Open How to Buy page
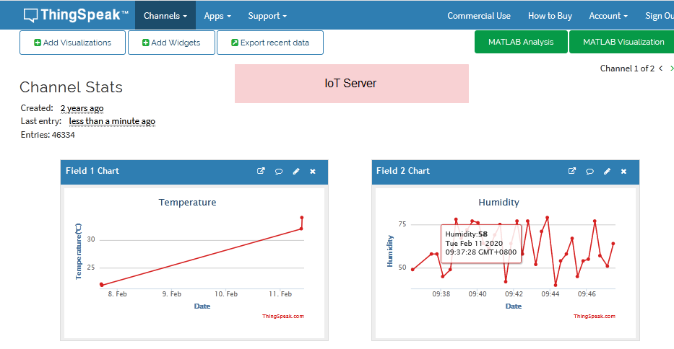Viewport: 674px width, 349px height. (x=550, y=16)
